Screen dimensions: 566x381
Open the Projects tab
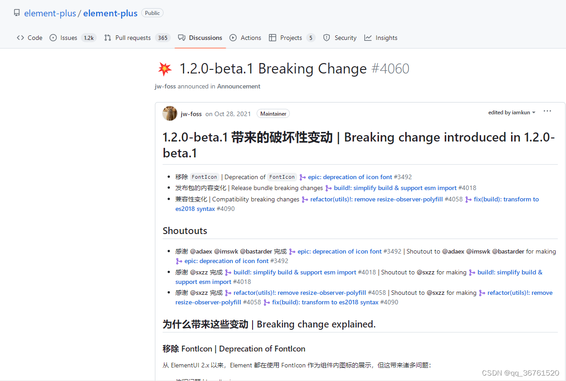(x=292, y=38)
